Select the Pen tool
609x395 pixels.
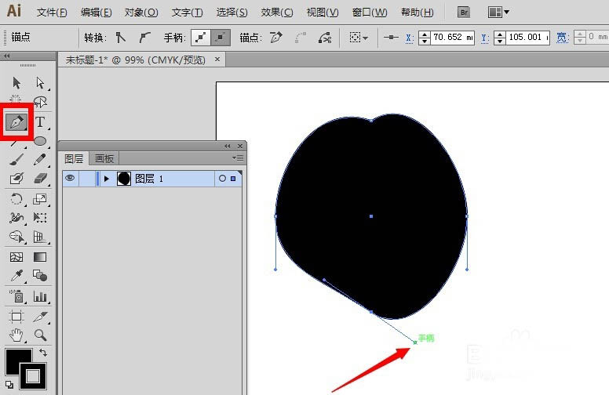(x=16, y=122)
